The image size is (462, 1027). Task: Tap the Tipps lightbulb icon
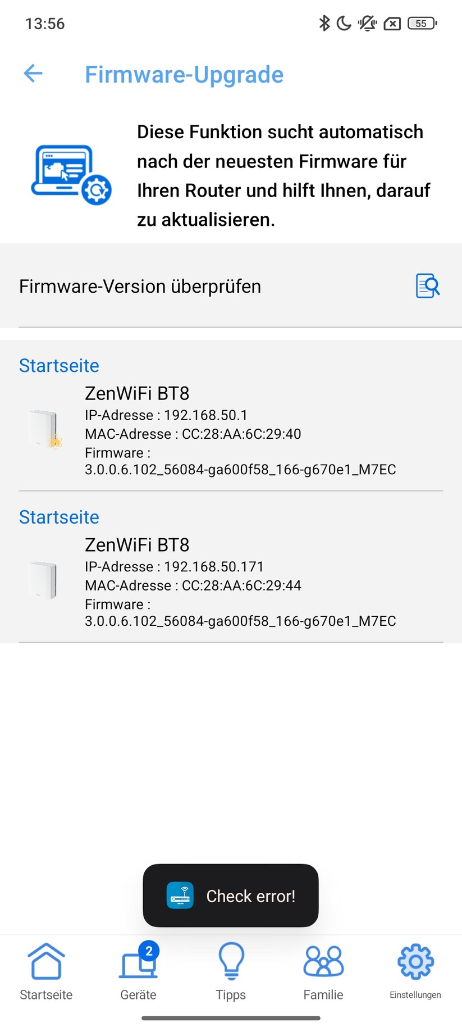pyautogui.click(x=231, y=961)
